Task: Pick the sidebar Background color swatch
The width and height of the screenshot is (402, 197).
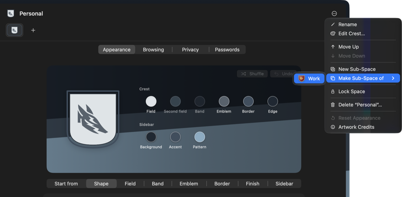Action: (x=151, y=137)
